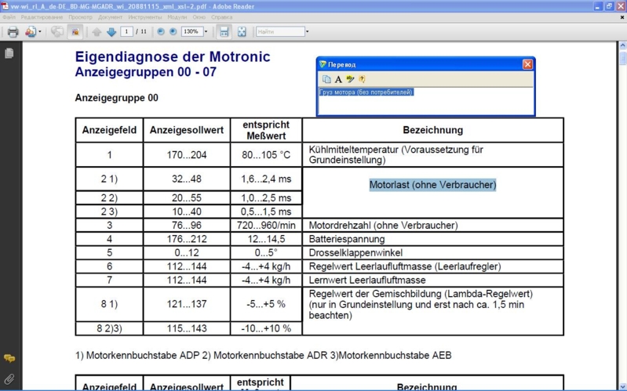Image resolution: width=627 pixels, height=391 pixels.
Task: Click the fit full page icon
Action: (242, 32)
